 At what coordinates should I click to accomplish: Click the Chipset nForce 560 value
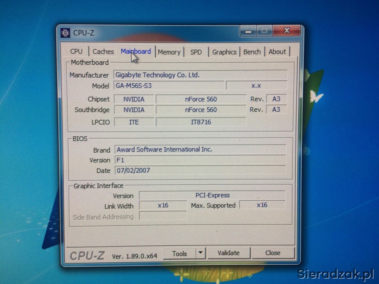point(201,99)
